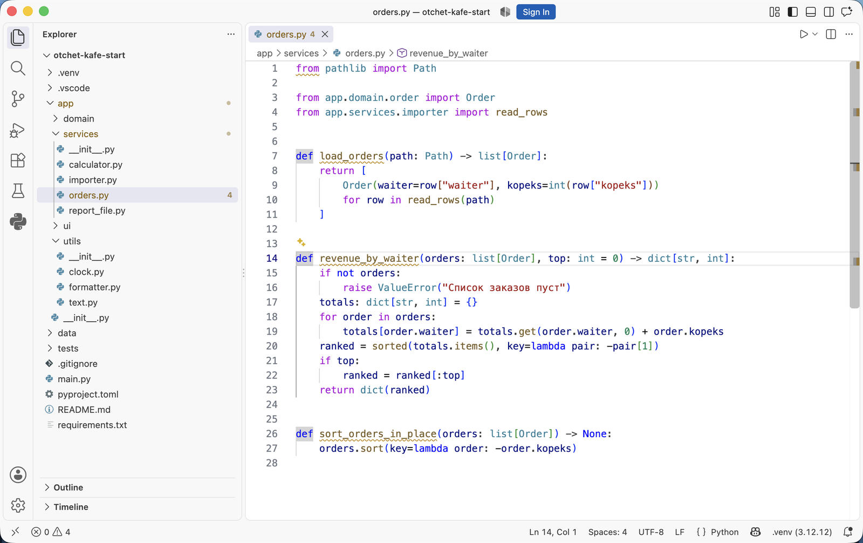The width and height of the screenshot is (863, 543).
Task: Open the Search view icon
Action: (18, 68)
